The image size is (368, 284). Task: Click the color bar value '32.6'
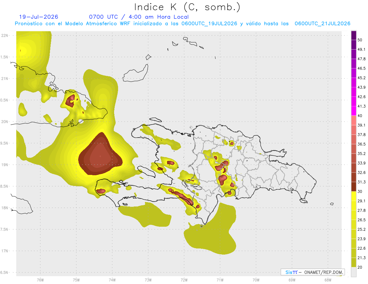pos(362,172)
